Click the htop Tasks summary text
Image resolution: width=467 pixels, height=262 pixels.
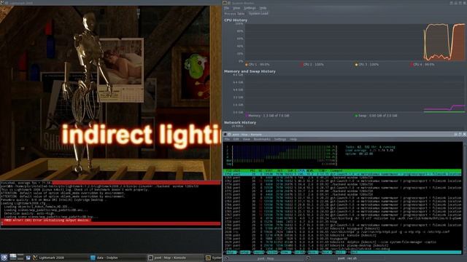370,147
